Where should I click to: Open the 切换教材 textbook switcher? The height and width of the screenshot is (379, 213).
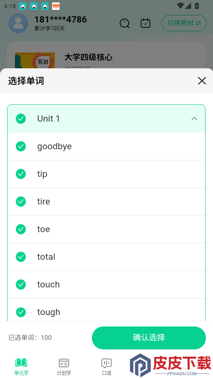184,23
